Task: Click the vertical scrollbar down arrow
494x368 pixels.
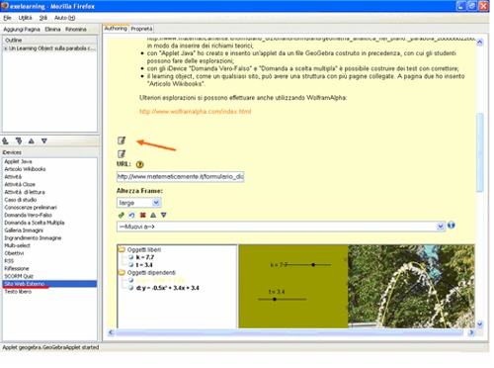Action: 480,324
